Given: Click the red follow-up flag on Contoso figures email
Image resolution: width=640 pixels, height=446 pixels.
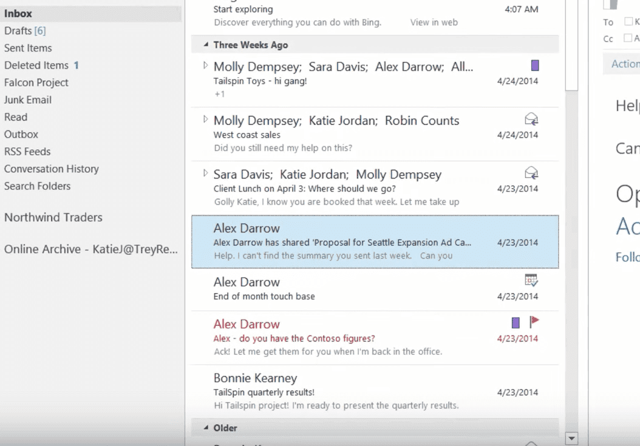Looking at the screenshot, I should pyautogui.click(x=534, y=322).
